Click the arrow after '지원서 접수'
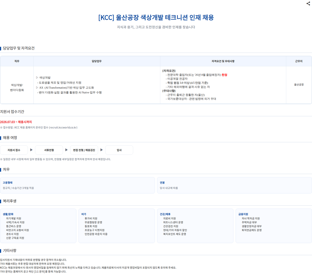The image size is (312, 279). pos(31,150)
